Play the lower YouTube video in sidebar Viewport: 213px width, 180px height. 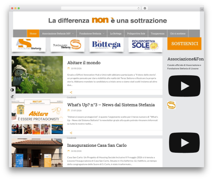[184, 143]
